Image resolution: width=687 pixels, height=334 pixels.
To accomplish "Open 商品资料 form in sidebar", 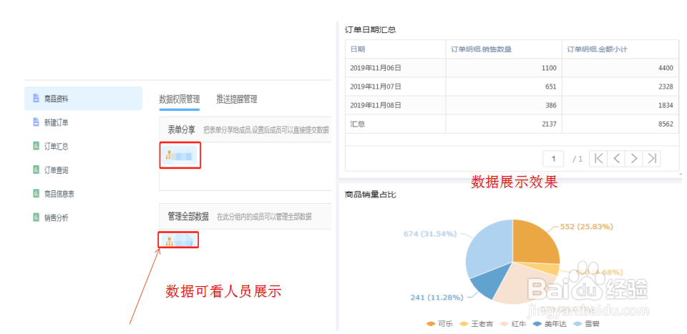I will (83, 99).
